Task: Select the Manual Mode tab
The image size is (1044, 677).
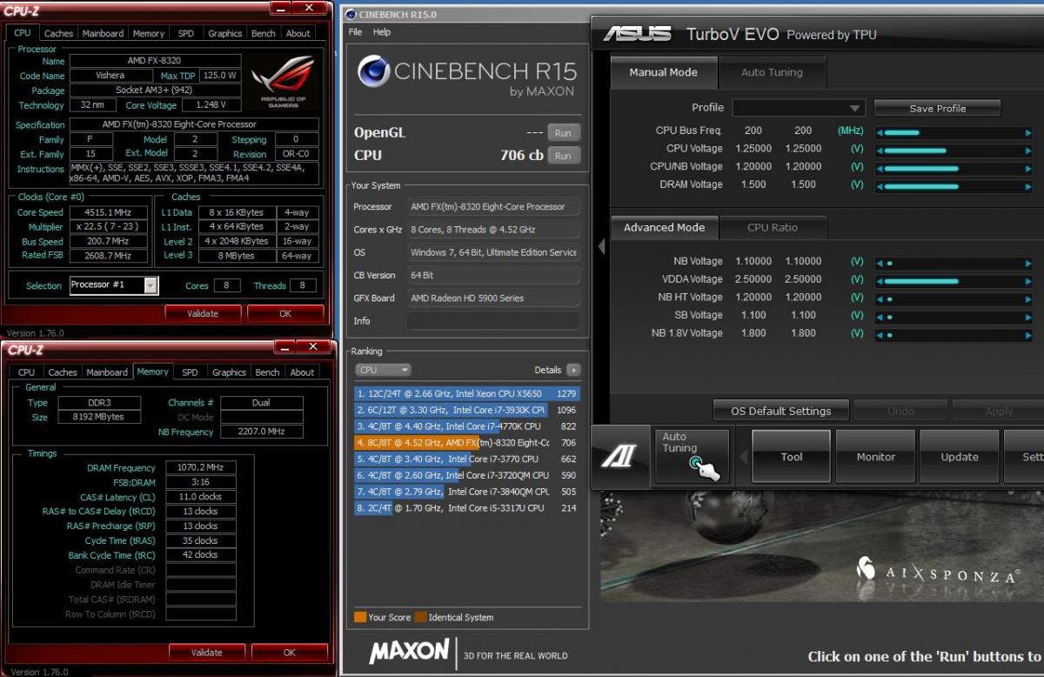Action: 663,72
